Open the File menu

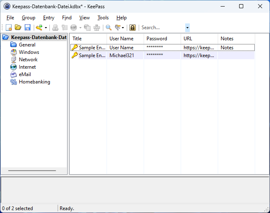pyautogui.click(x=10, y=18)
